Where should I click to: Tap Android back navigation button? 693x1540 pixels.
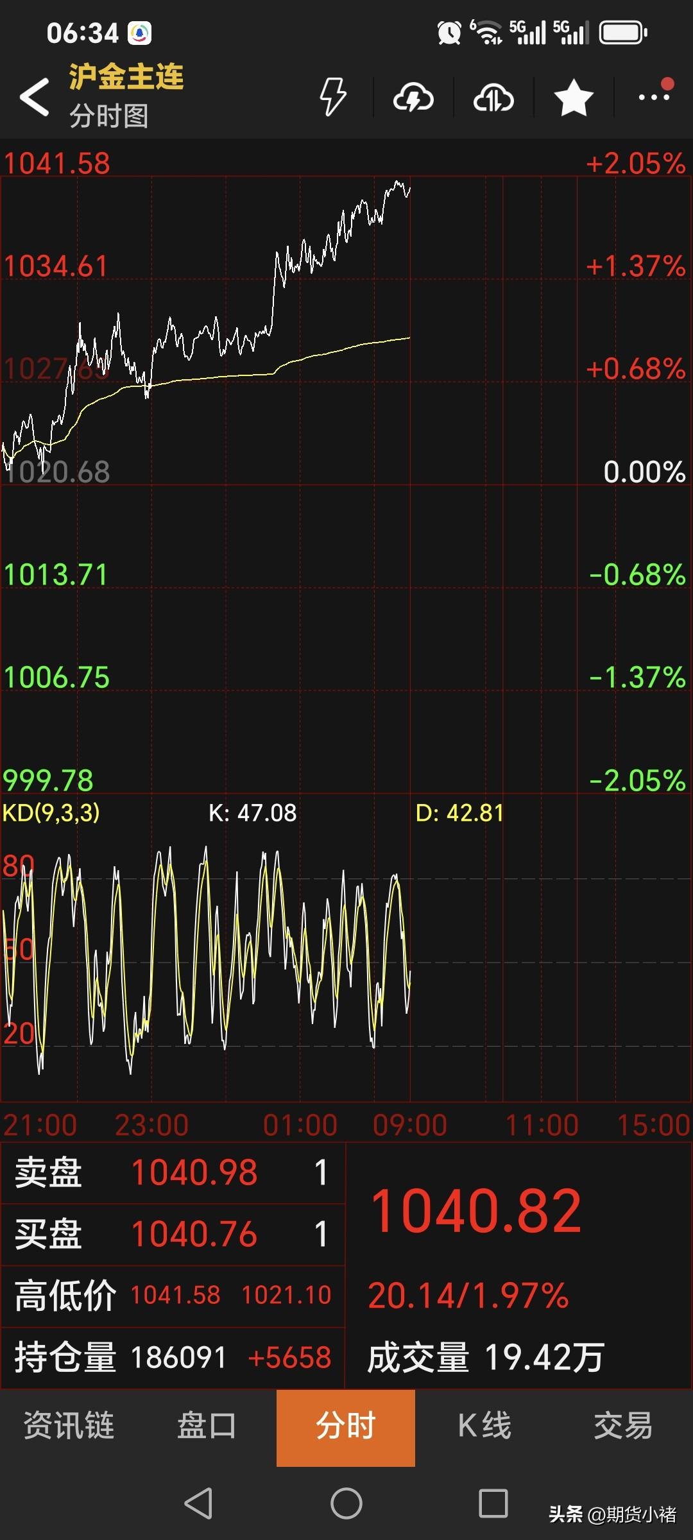pyautogui.click(x=198, y=1503)
